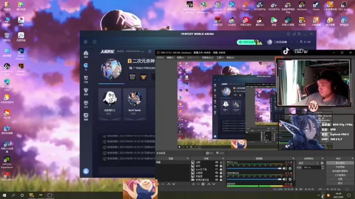Screen dimensions: 355x199
Task: Toggle visibility eye of the 头像框 source
Action: [x=217, y=173]
